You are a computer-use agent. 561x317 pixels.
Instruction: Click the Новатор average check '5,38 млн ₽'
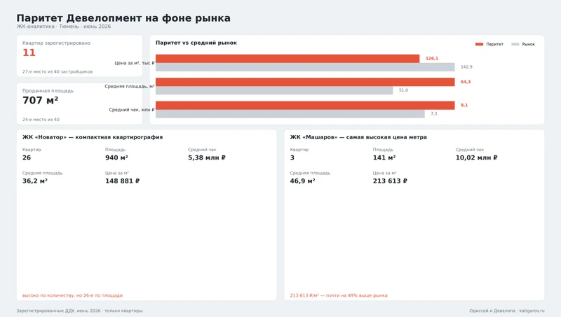[x=207, y=157]
